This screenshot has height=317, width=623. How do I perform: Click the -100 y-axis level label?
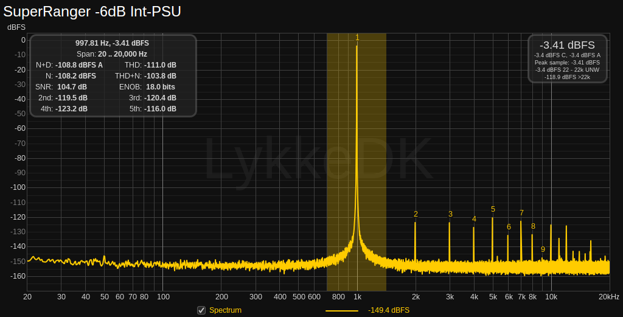[18, 187]
